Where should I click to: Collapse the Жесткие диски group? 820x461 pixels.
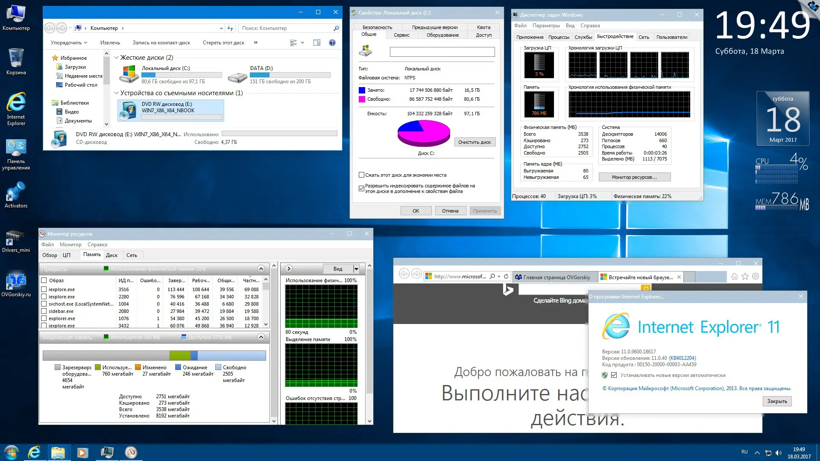pyautogui.click(x=116, y=58)
